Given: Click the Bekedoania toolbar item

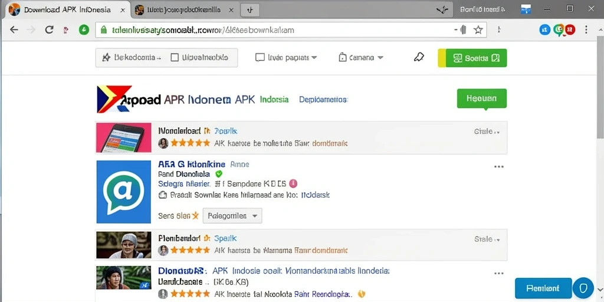Looking at the screenshot, I should click(x=132, y=58).
